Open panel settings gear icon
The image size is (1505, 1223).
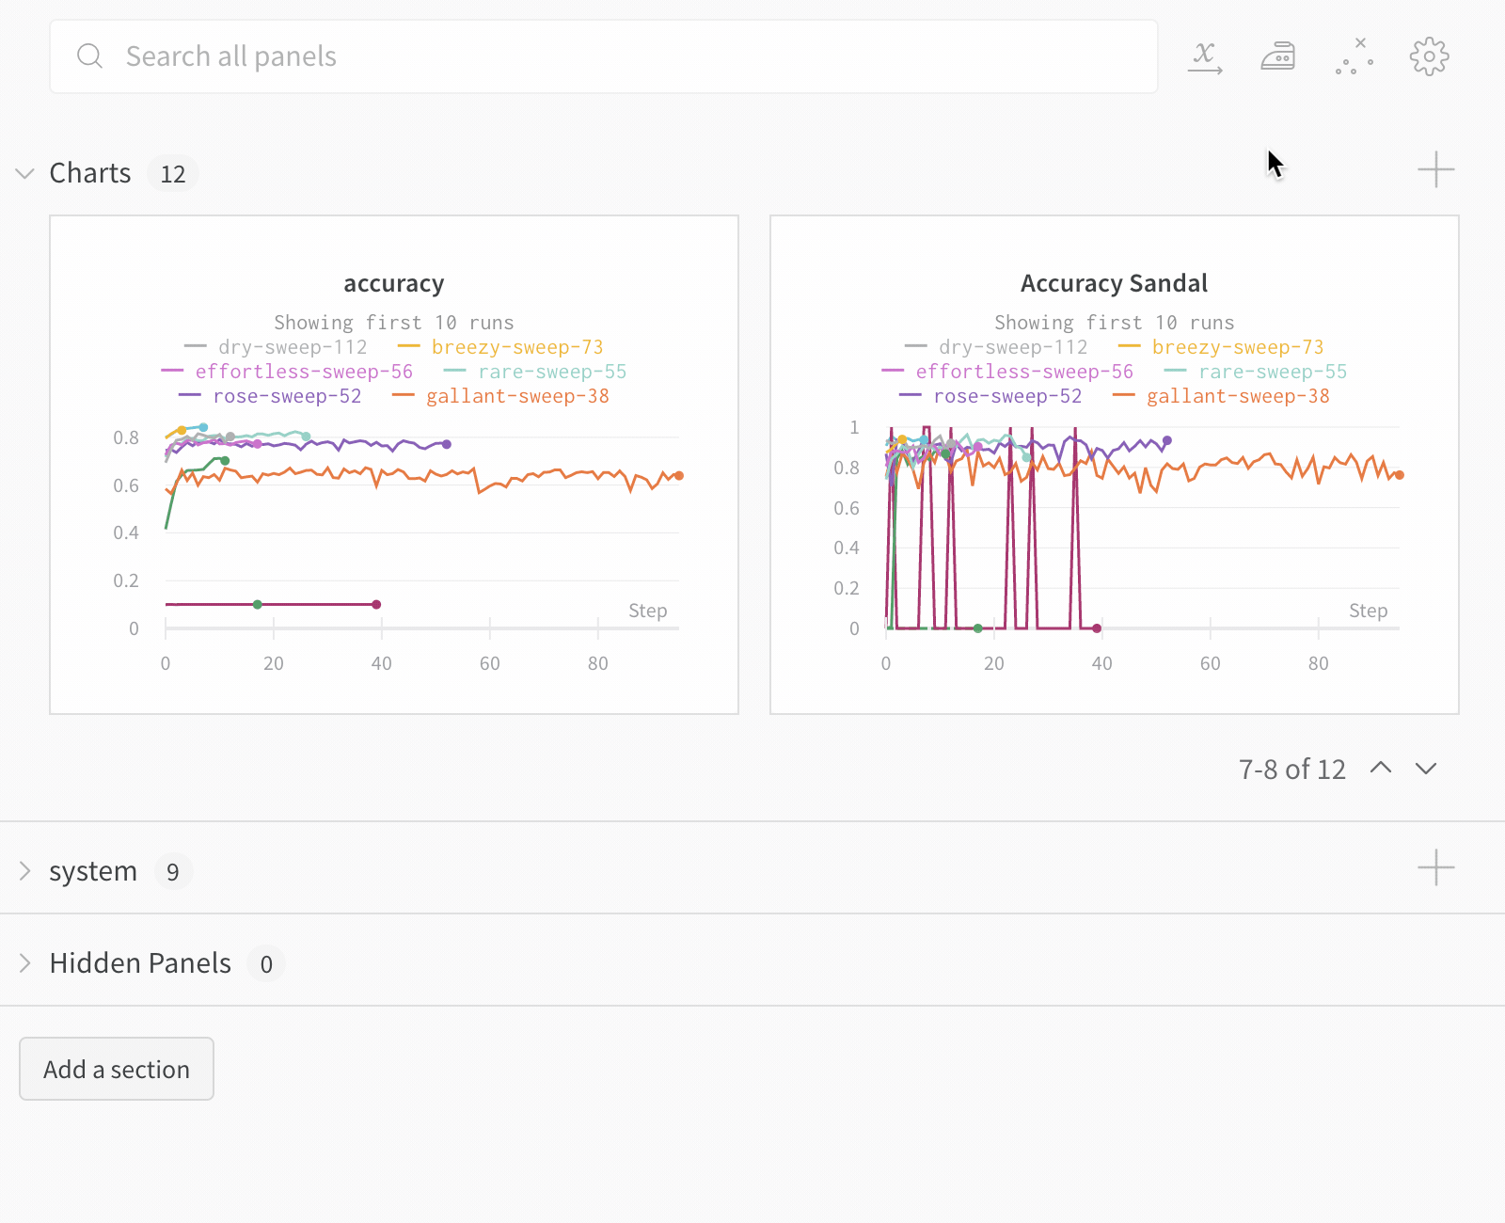[x=1429, y=56]
